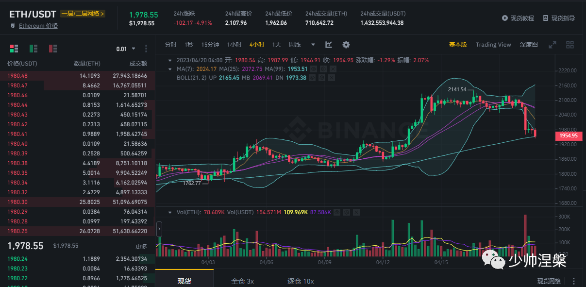The height and width of the screenshot is (287, 586).
Task: Remove the BOLL indicator with its X icon
Action: coord(332,77)
